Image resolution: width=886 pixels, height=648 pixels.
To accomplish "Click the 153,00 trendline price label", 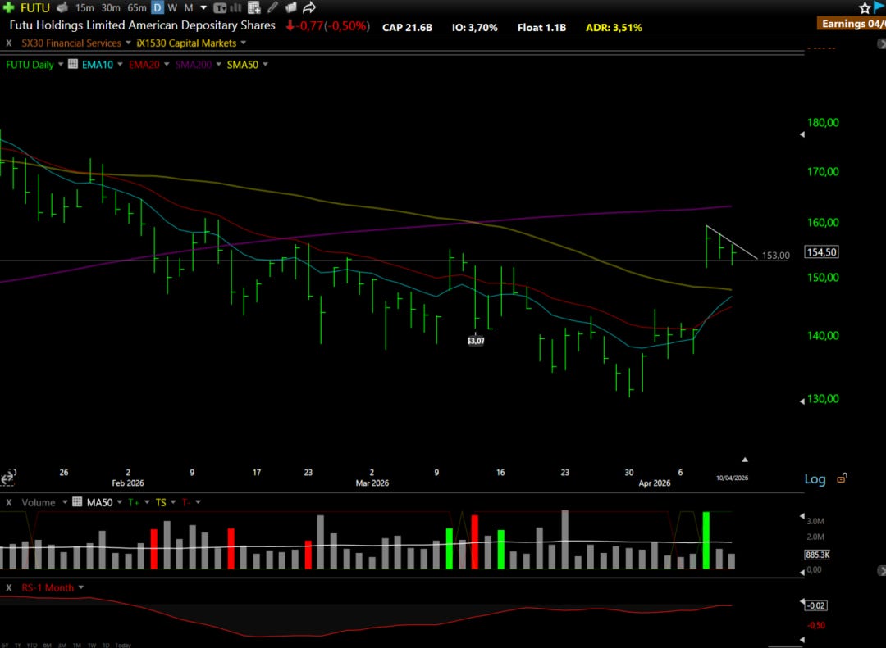I will coord(775,256).
